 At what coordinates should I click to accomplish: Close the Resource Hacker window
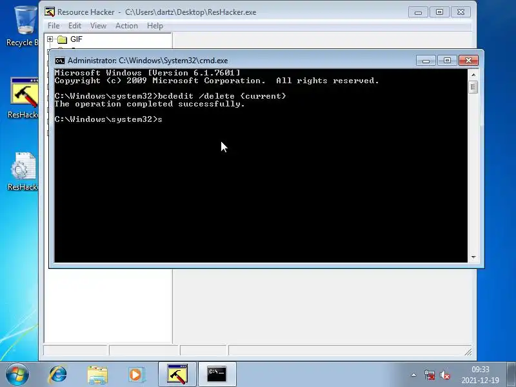461,12
